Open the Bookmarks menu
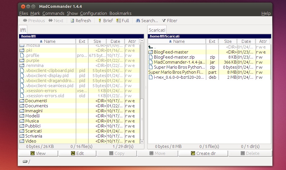This screenshot has width=286, height=170. 120,13
